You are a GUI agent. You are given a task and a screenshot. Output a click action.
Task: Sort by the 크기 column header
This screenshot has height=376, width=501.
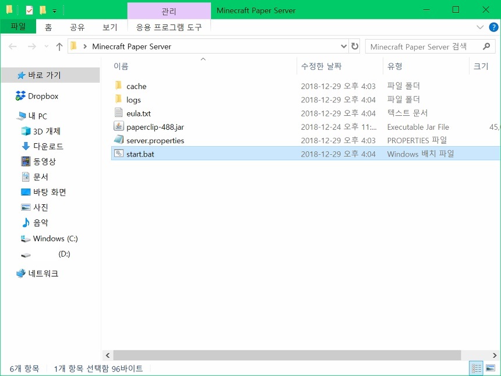tap(481, 66)
